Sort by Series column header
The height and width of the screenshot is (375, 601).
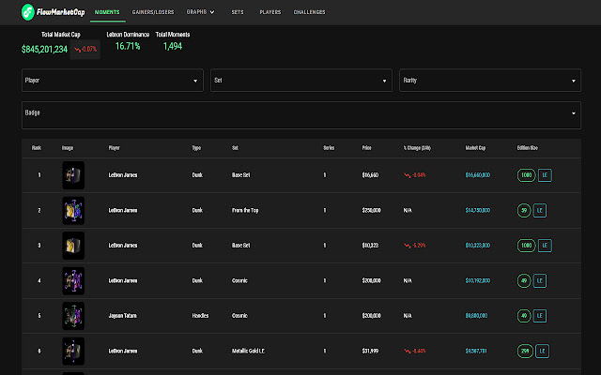[x=329, y=148]
